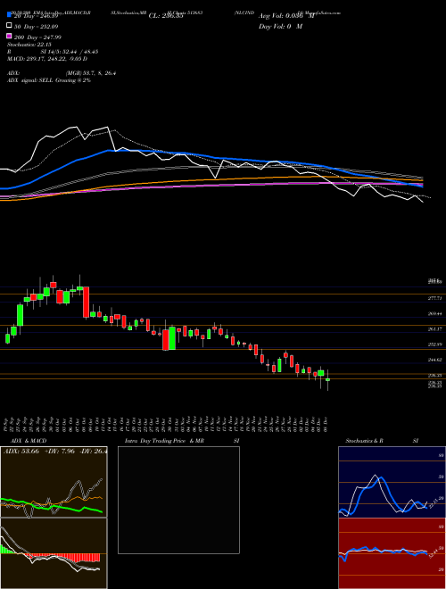Click the 'CL: 236.35' closing price
446x589 pixels.
166,16
